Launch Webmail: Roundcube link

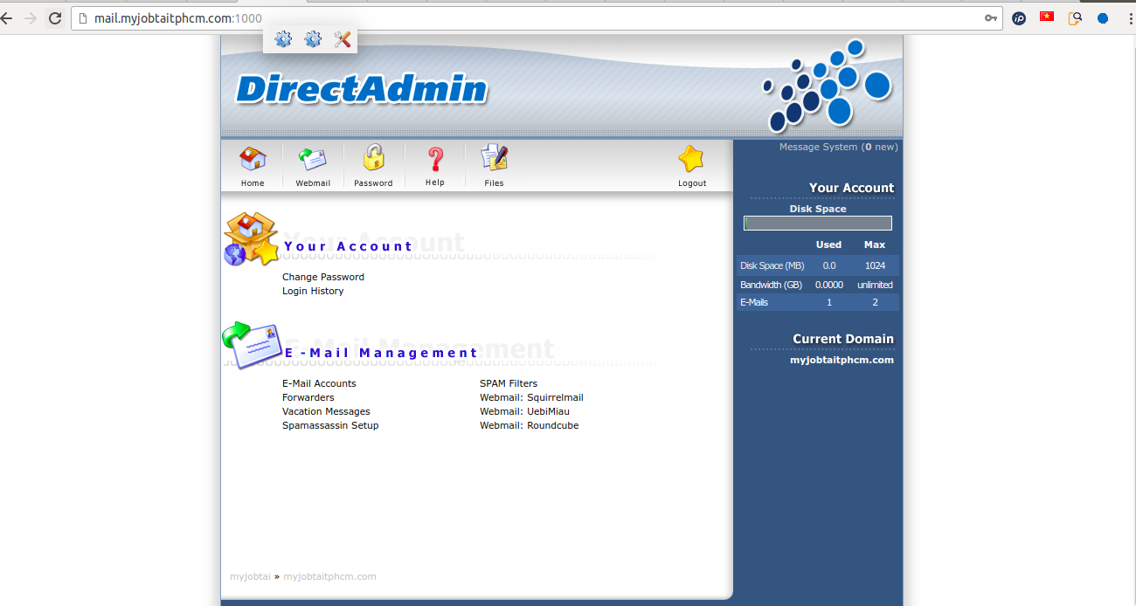(x=529, y=425)
